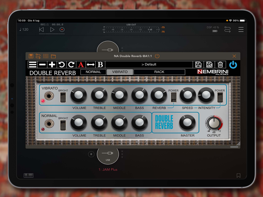Click the REVERB knob
Screen dimensions: 263x197
(x=159, y=95)
